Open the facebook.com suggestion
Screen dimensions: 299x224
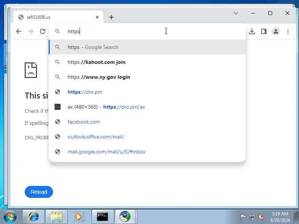(x=147, y=122)
